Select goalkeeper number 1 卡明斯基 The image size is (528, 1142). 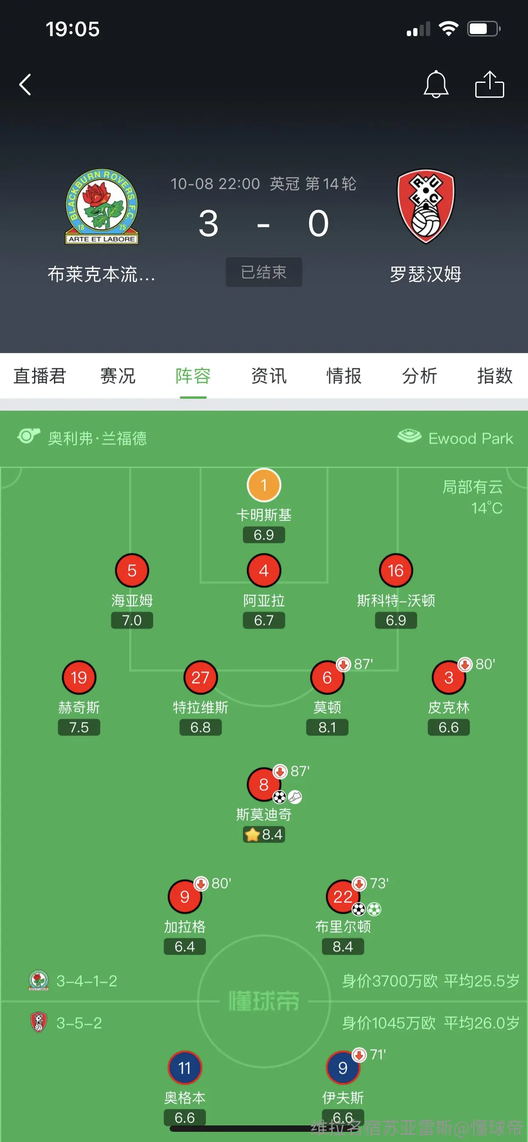(264, 486)
